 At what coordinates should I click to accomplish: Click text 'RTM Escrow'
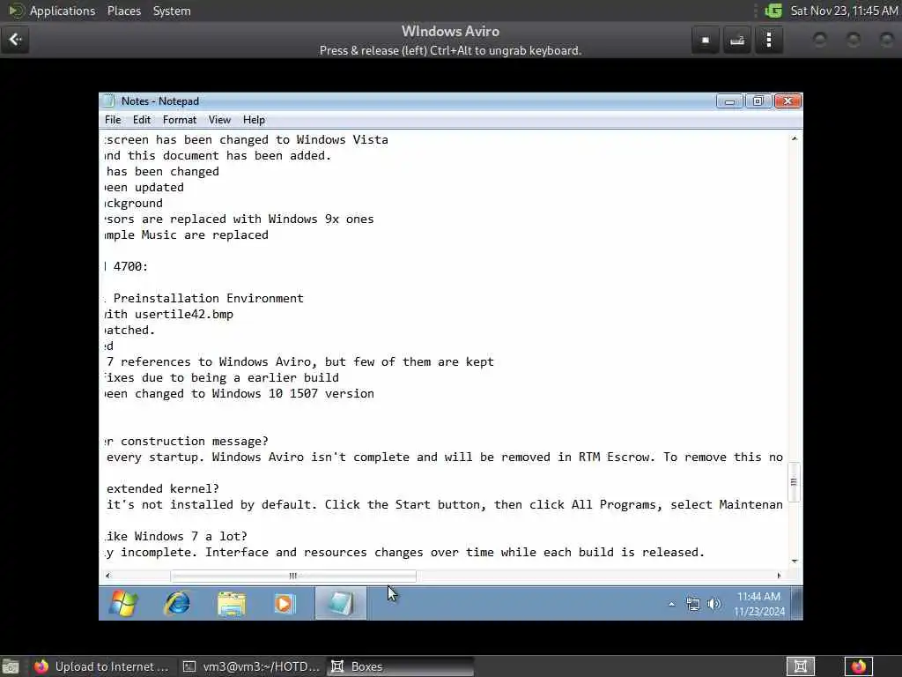pos(617,458)
